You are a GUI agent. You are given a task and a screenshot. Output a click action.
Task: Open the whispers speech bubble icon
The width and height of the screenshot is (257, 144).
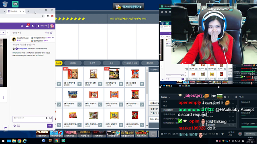pos(6,128)
